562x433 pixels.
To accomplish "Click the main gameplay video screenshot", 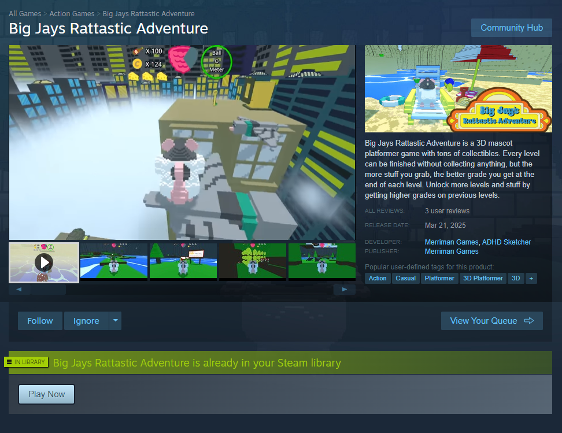I will (x=182, y=142).
